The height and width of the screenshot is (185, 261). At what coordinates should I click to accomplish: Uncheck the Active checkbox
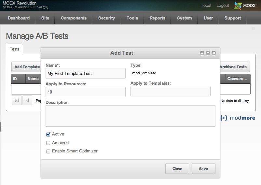click(x=48, y=134)
